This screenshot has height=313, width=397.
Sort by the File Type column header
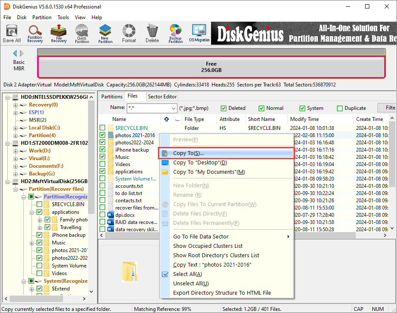tap(199, 119)
